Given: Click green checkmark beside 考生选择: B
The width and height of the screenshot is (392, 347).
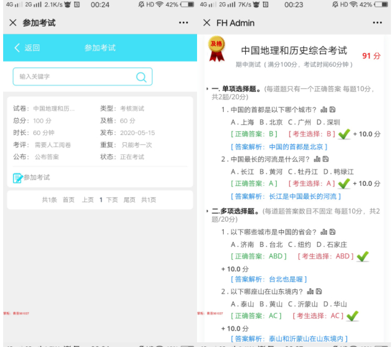Looking at the screenshot, I should click(x=344, y=134).
